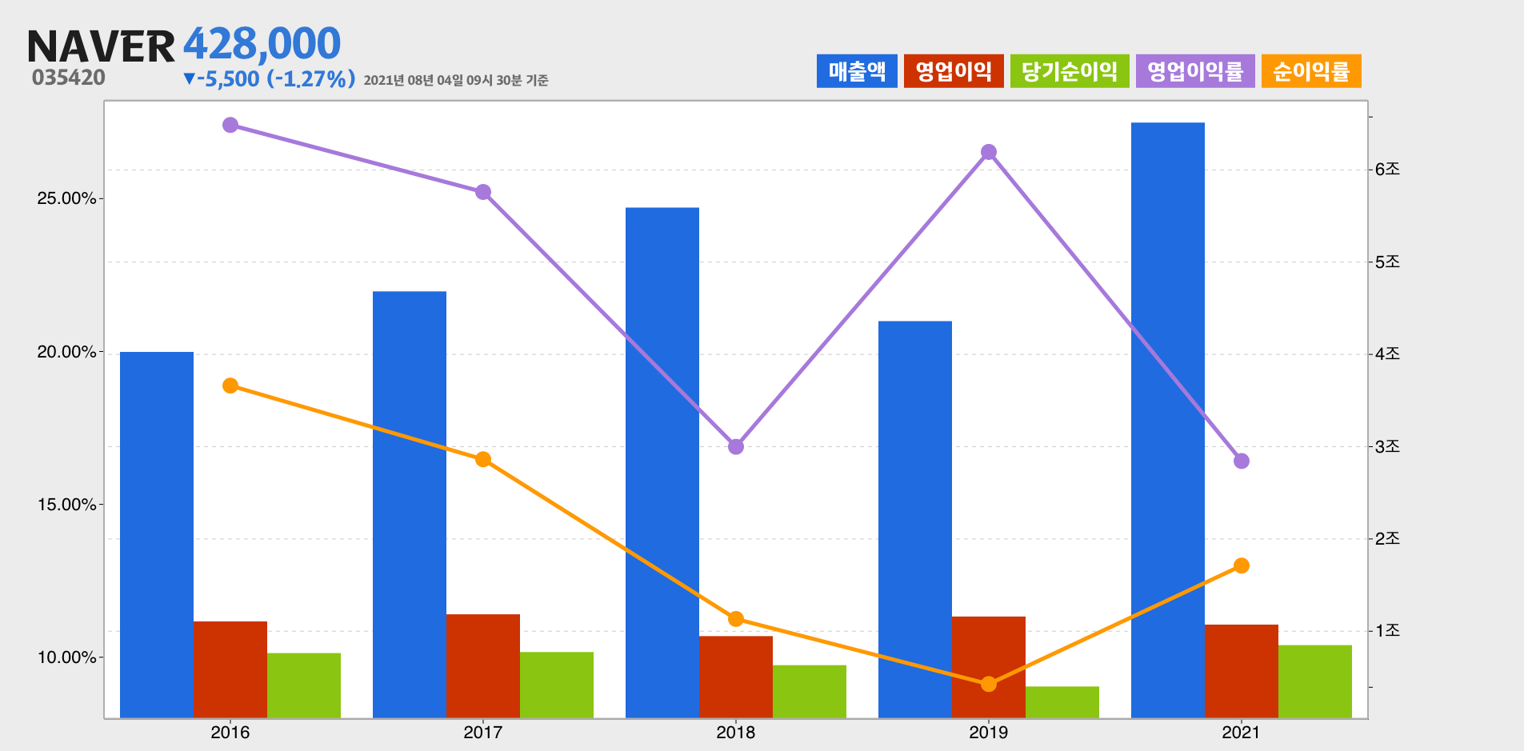Click the 2021 orange line data point

[1242, 565]
